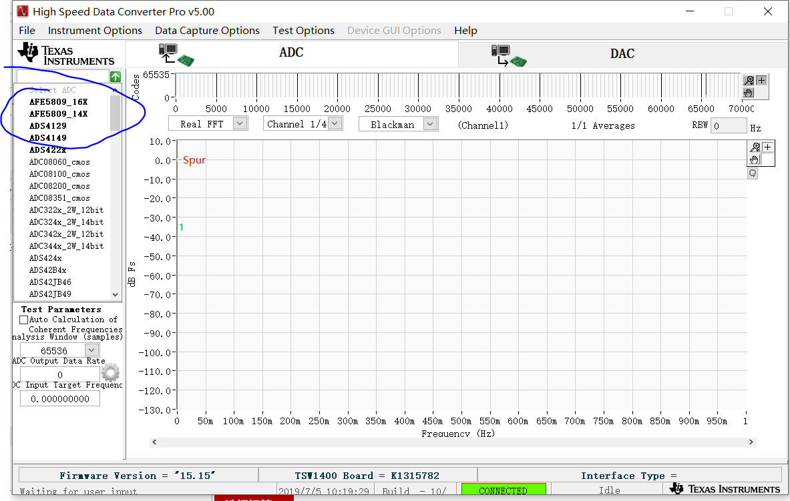Choose ADC08200_cmos from the ADC list
Screen dimensions: 790x501
pyautogui.click(x=59, y=186)
